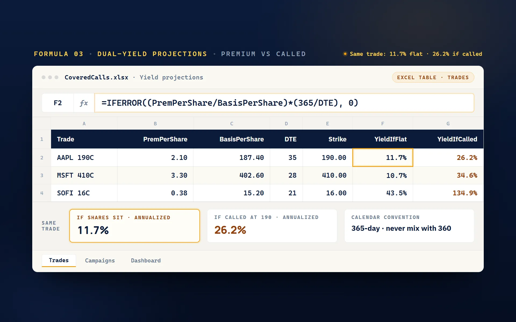Screen dimensions: 516x322
Task: Select column F header
Action: click(x=383, y=124)
